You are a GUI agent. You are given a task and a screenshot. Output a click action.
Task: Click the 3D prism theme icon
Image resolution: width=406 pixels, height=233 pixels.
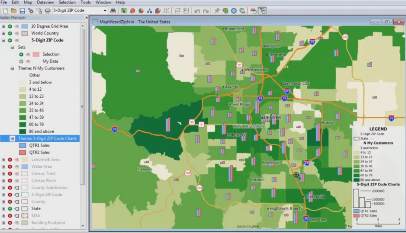tap(158, 11)
